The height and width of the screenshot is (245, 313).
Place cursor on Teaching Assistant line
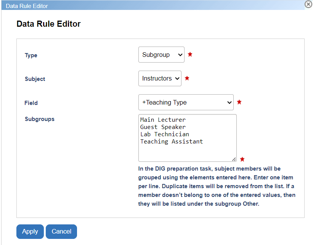172,142
